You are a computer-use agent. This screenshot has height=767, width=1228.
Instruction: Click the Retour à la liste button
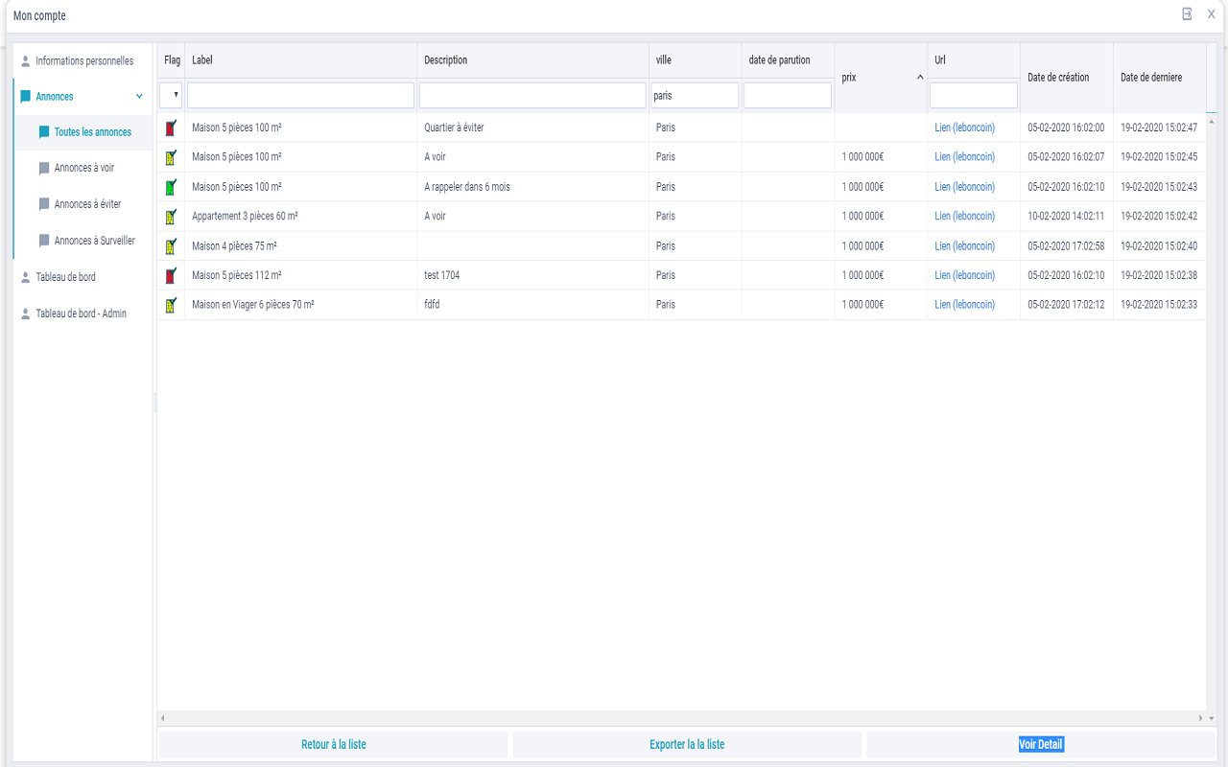click(333, 745)
